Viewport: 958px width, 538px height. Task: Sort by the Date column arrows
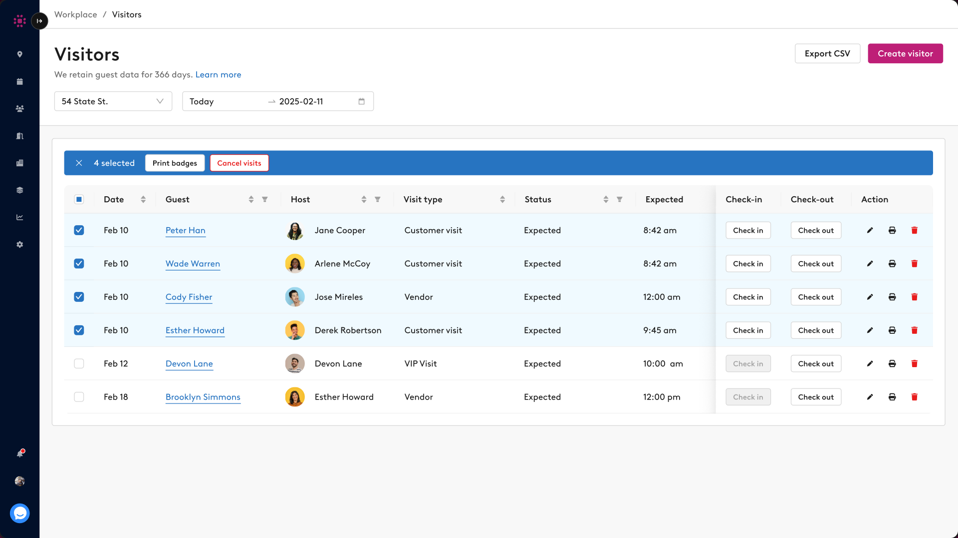(143, 199)
